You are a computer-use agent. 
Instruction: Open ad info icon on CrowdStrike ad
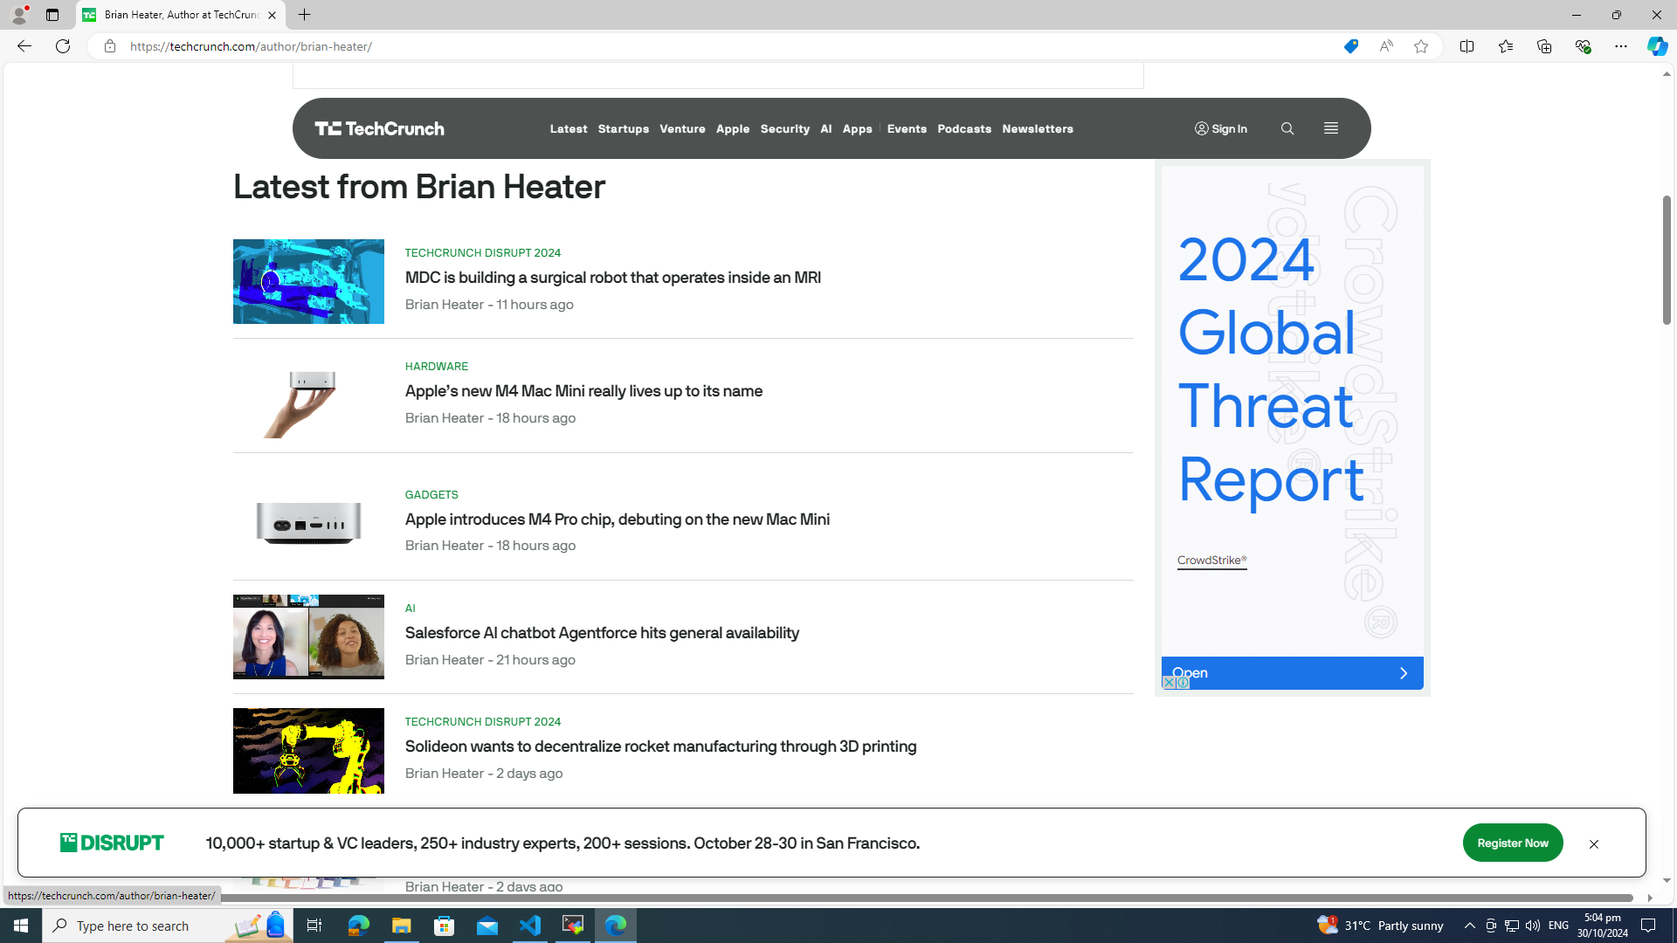coord(1182,683)
